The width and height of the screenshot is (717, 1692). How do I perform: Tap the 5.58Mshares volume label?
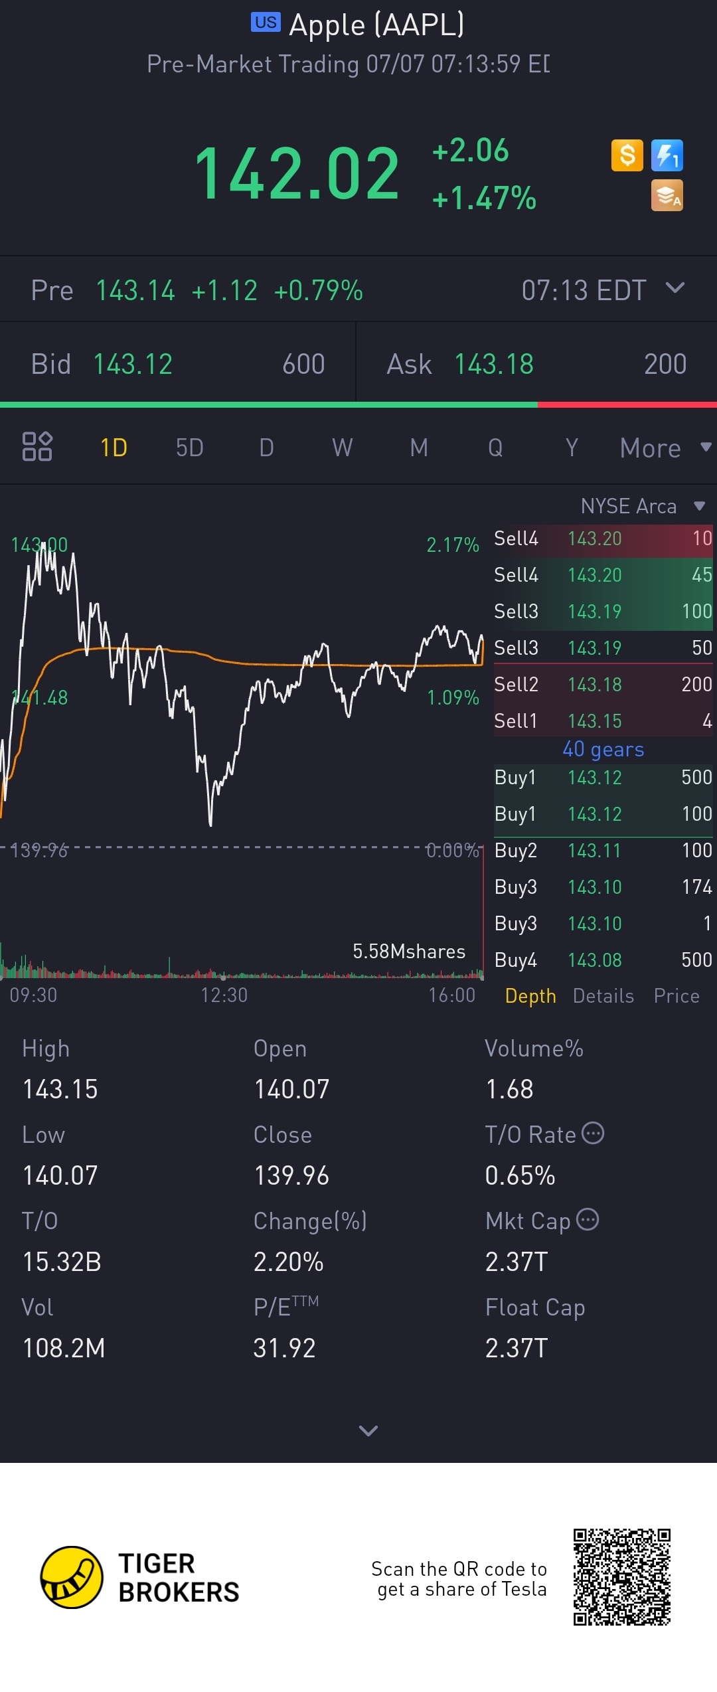409,951
